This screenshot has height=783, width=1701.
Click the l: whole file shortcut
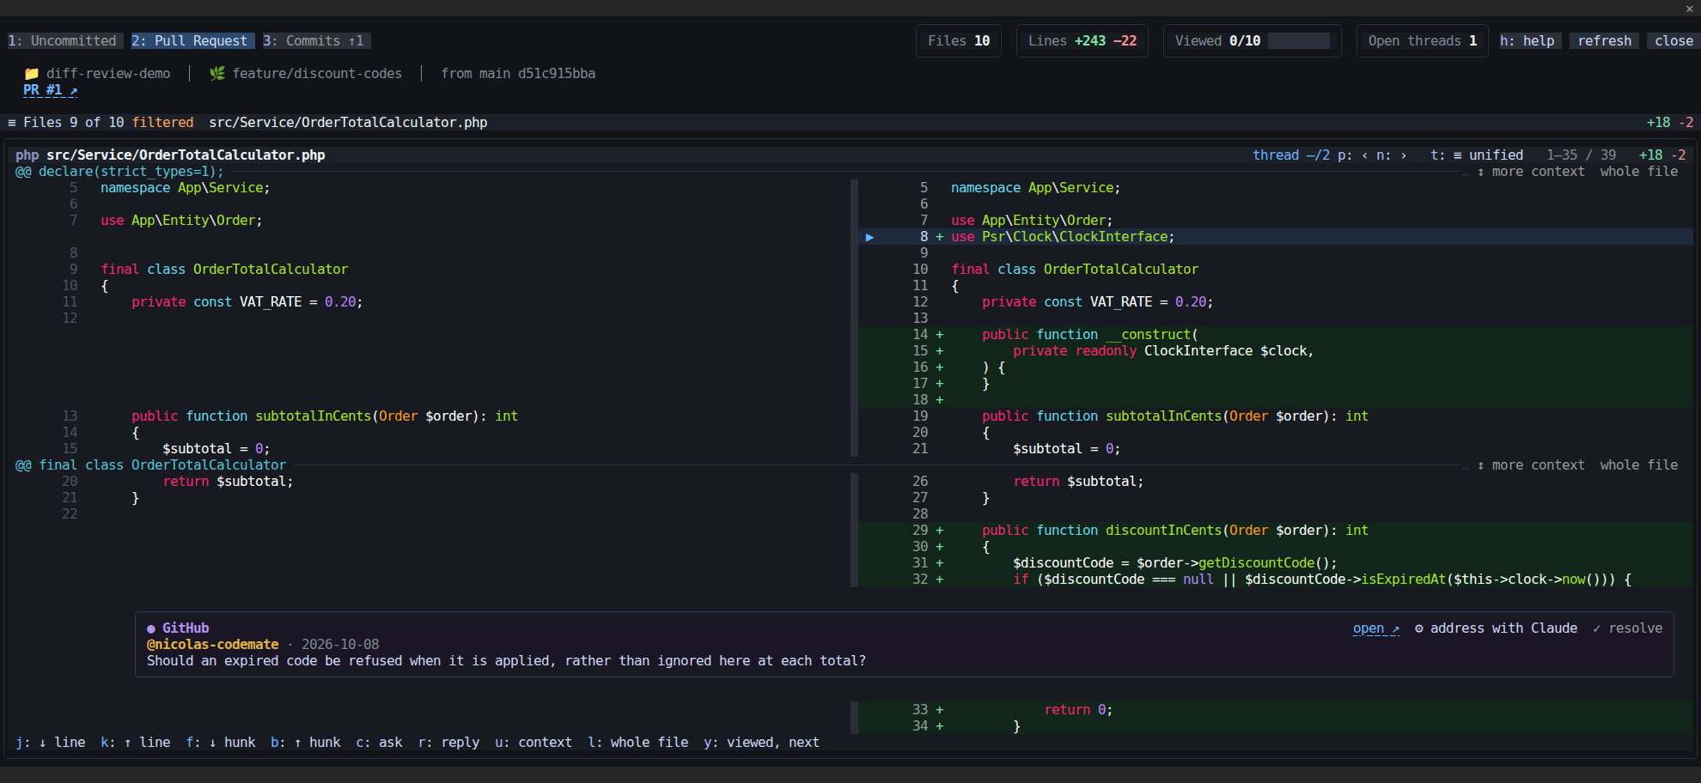click(x=638, y=743)
